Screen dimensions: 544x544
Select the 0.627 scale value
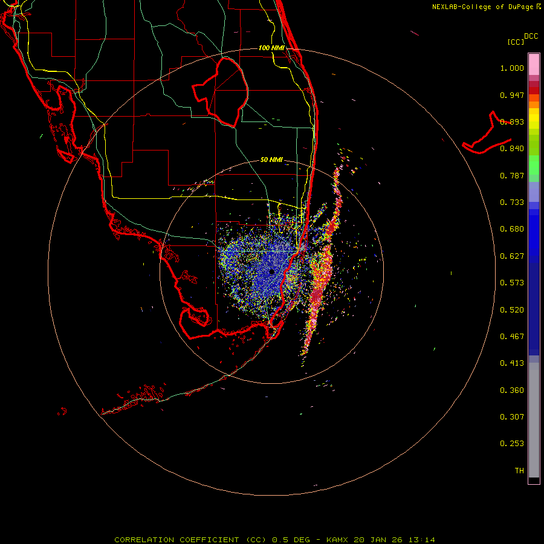pyautogui.click(x=512, y=256)
